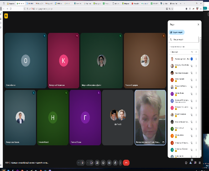The width and height of the screenshot is (209, 171).
Task: Click the people list scroll-up arrow
Action: 201,38
